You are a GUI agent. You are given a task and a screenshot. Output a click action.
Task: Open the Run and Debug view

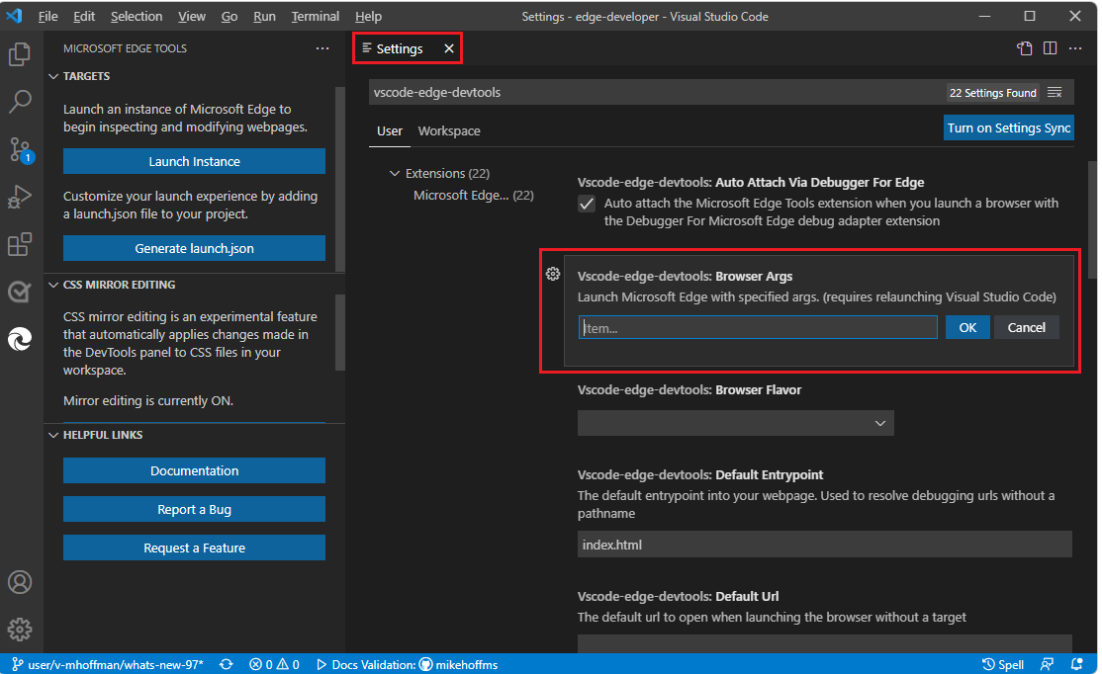pyautogui.click(x=21, y=197)
